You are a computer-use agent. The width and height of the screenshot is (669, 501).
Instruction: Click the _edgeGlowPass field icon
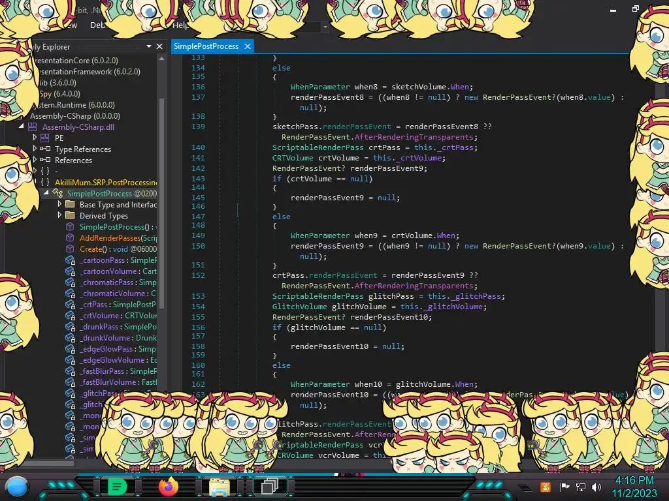tap(70, 348)
